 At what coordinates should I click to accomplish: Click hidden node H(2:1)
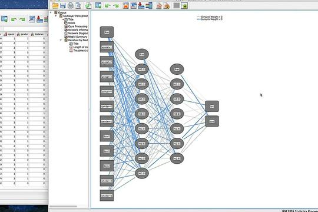point(177,84)
